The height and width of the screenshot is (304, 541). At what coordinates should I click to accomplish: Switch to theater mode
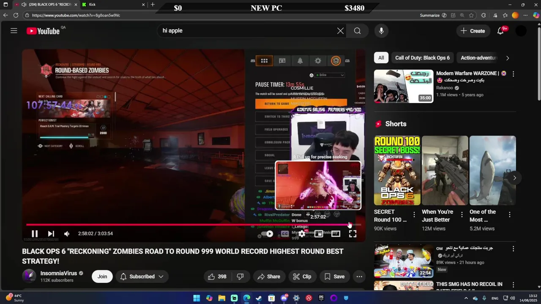[336, 233]
